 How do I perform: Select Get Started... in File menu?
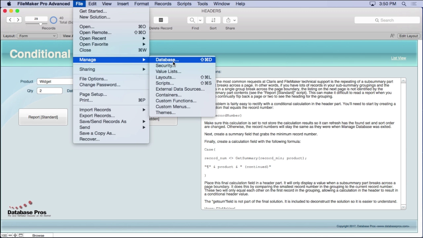tap(111, 11)
